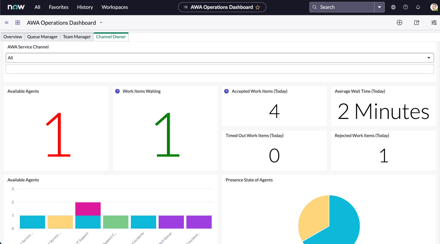
Task: Expand the search scope dropdown arrow
Action: (x=380, y=7)
